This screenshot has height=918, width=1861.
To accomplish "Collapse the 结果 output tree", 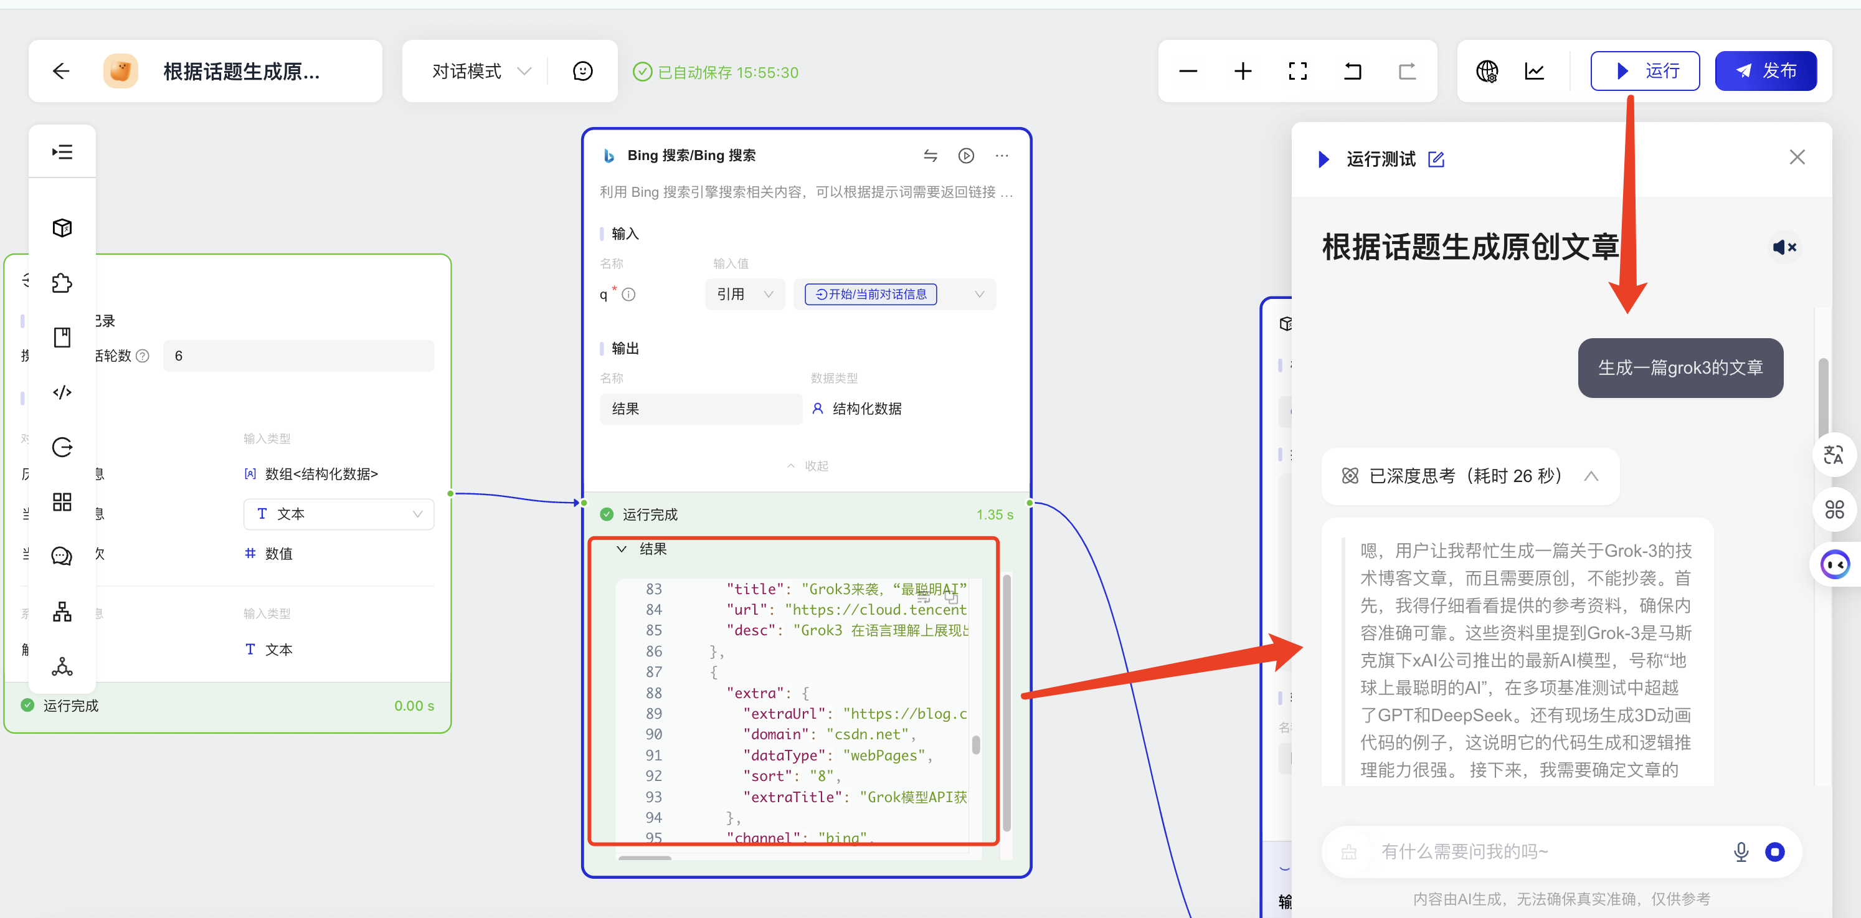I will [622, 549].
